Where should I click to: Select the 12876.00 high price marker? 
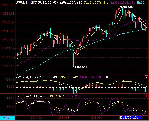point(127,7)
